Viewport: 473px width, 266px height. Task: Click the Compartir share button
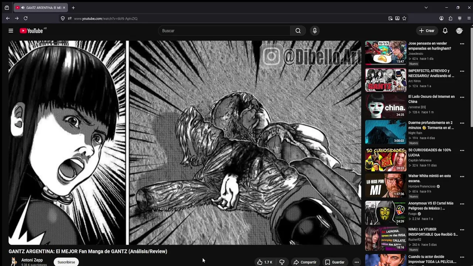point(305,262)
